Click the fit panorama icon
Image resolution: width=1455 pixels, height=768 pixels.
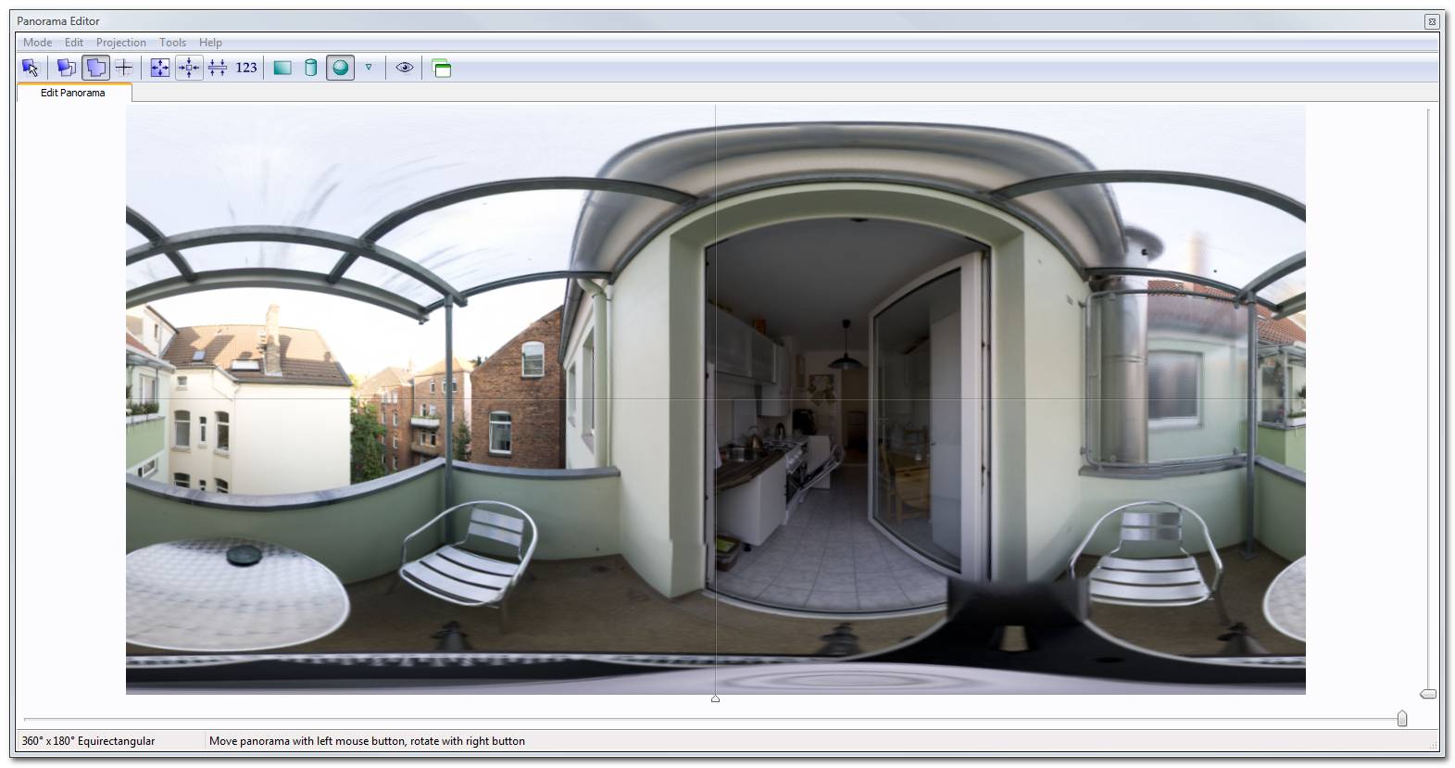tap(160, 68)
